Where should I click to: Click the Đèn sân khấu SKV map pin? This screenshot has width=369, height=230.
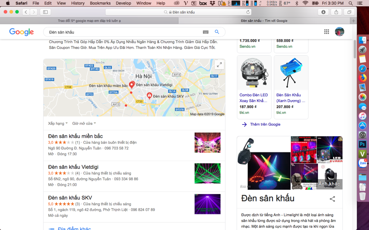tap(149, 96)
